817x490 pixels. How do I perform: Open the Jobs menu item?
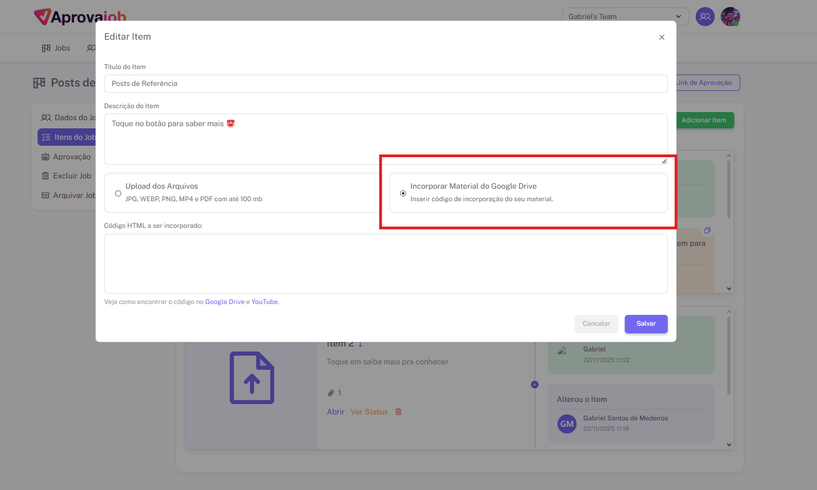point(57,48)
